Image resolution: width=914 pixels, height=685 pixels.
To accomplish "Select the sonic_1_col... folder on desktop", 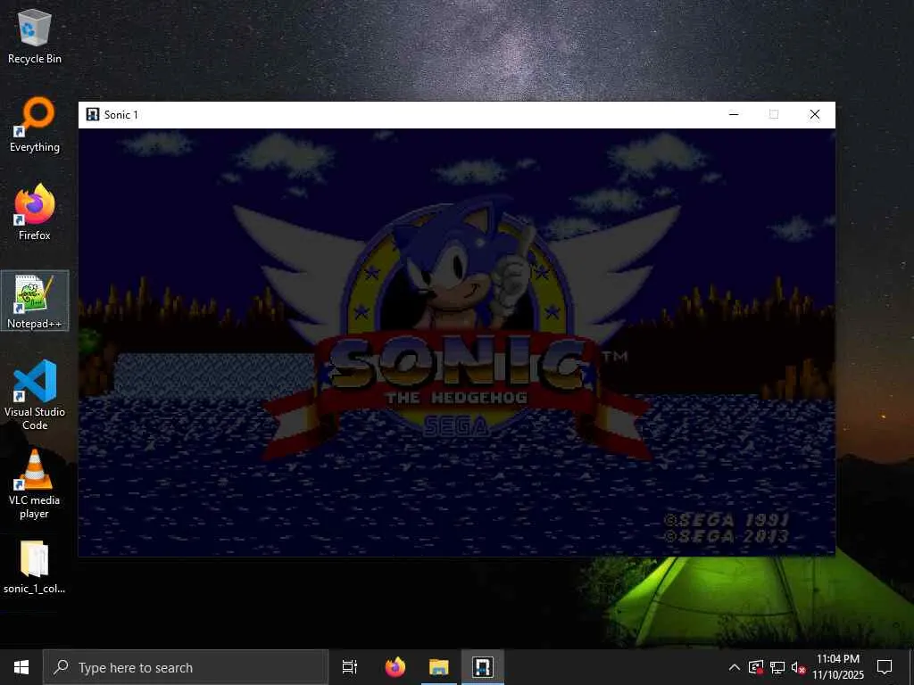I will (35, 567).
